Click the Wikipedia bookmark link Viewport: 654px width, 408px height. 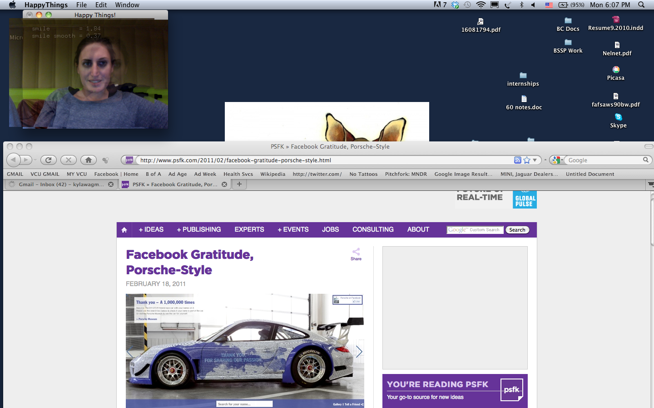click(x=272, y=174)
